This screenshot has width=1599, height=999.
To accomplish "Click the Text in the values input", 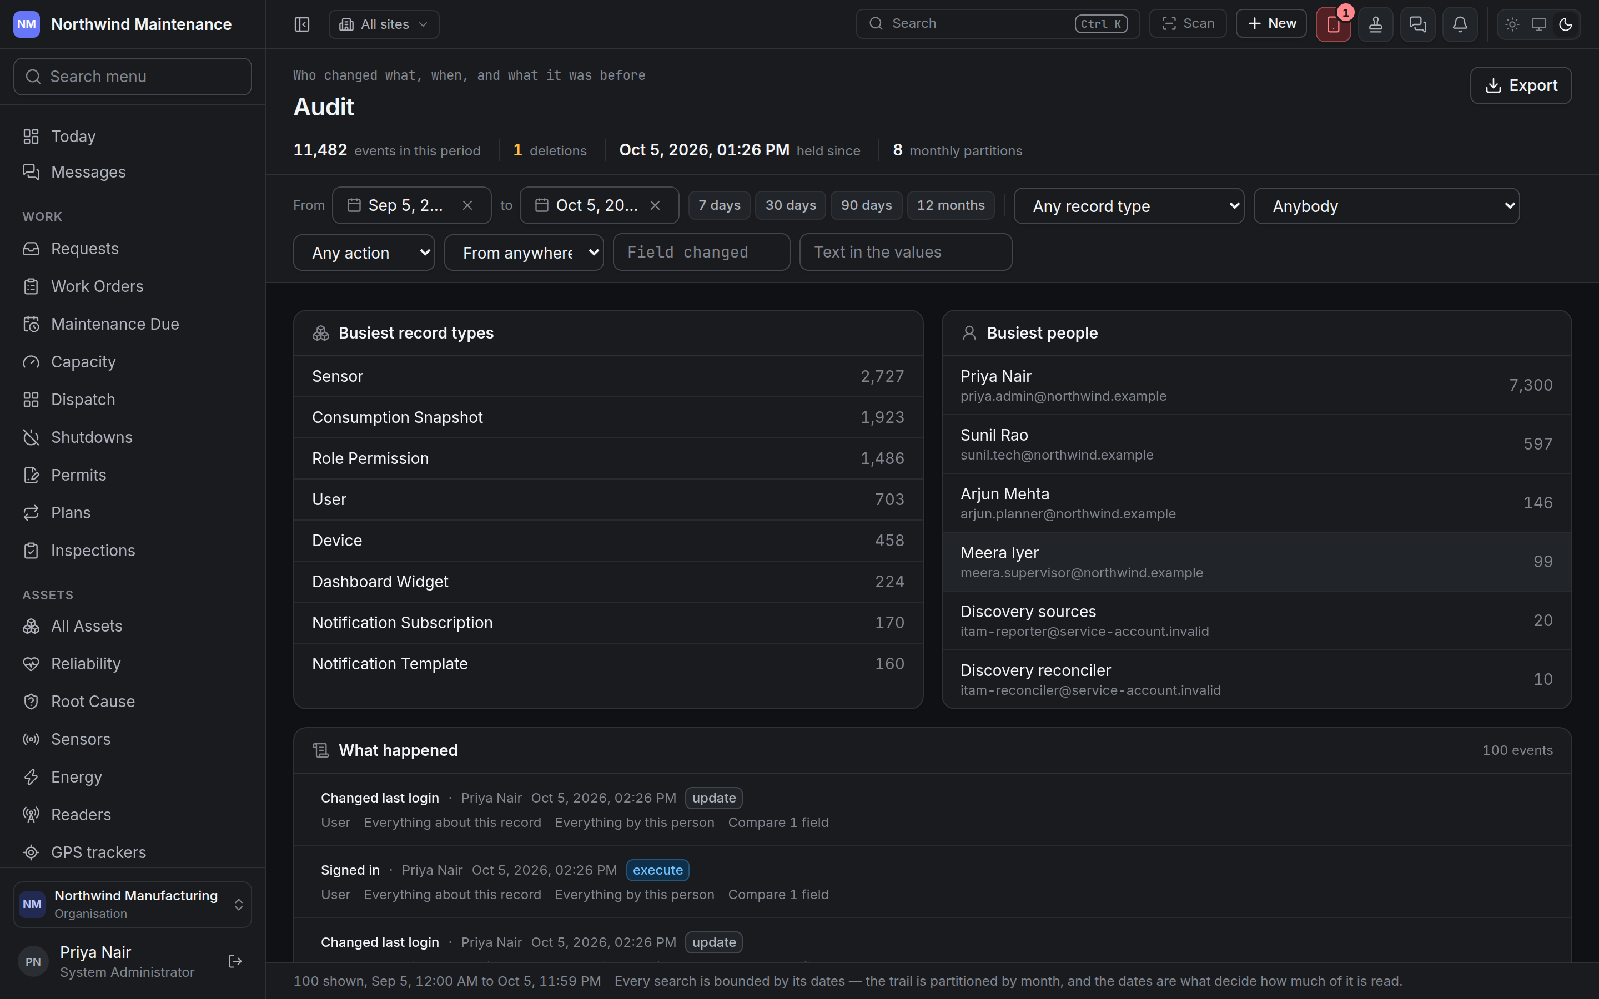I will (905, 252).
